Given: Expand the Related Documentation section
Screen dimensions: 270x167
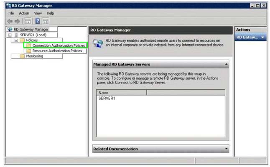Looking at the screenshot, I should point(226,149).
